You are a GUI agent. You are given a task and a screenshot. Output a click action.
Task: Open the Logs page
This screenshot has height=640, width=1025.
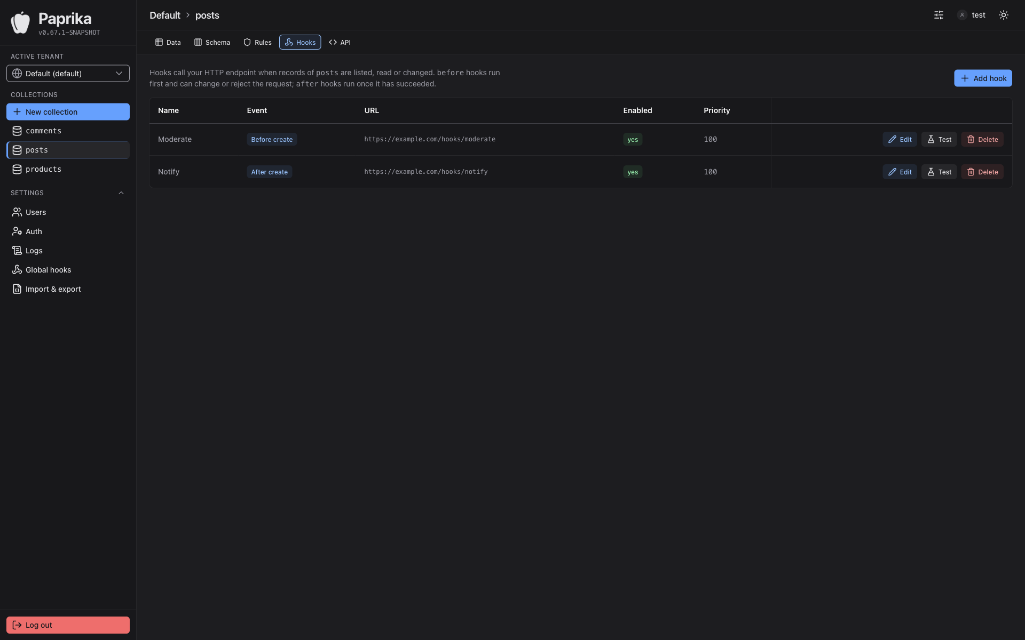click(x=68, y=251)
